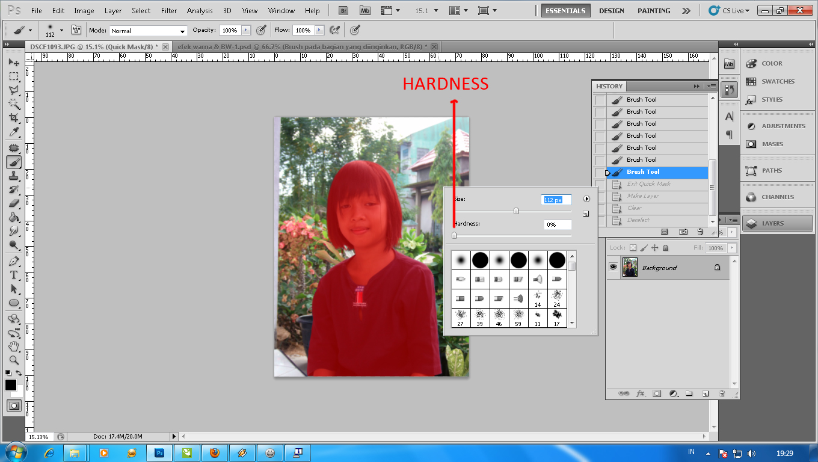Select the Eraser tool
This screenshot has width=818, height=462.
[x=14, y=203]
